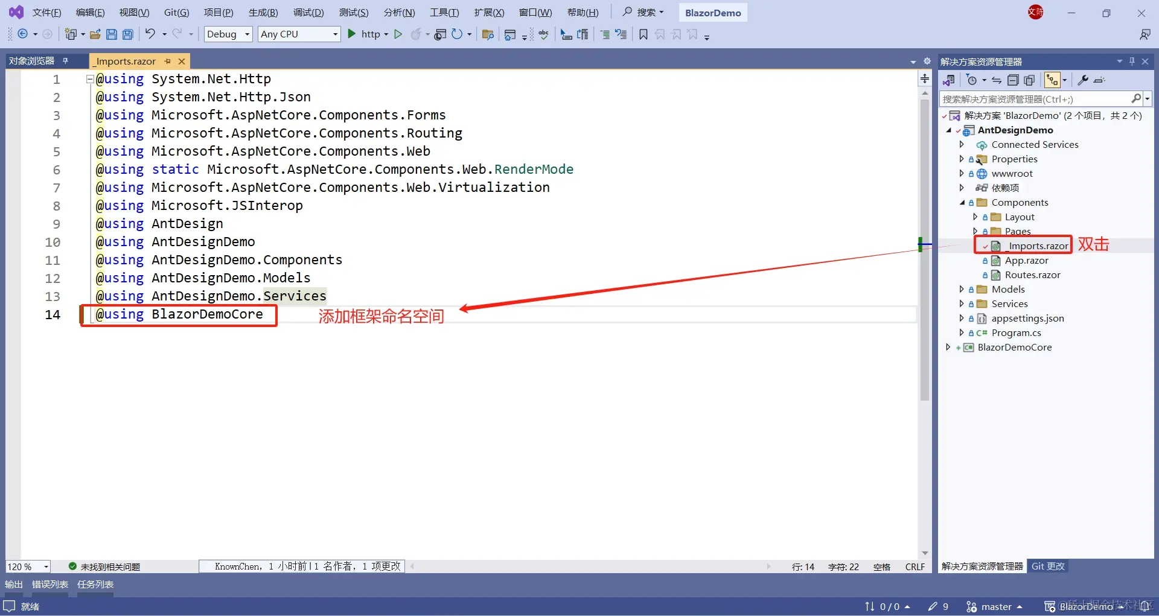Toggle file nesting view in Solution Explorer
Viewport: 1159px width, 616px height.
pos(1052,80)
